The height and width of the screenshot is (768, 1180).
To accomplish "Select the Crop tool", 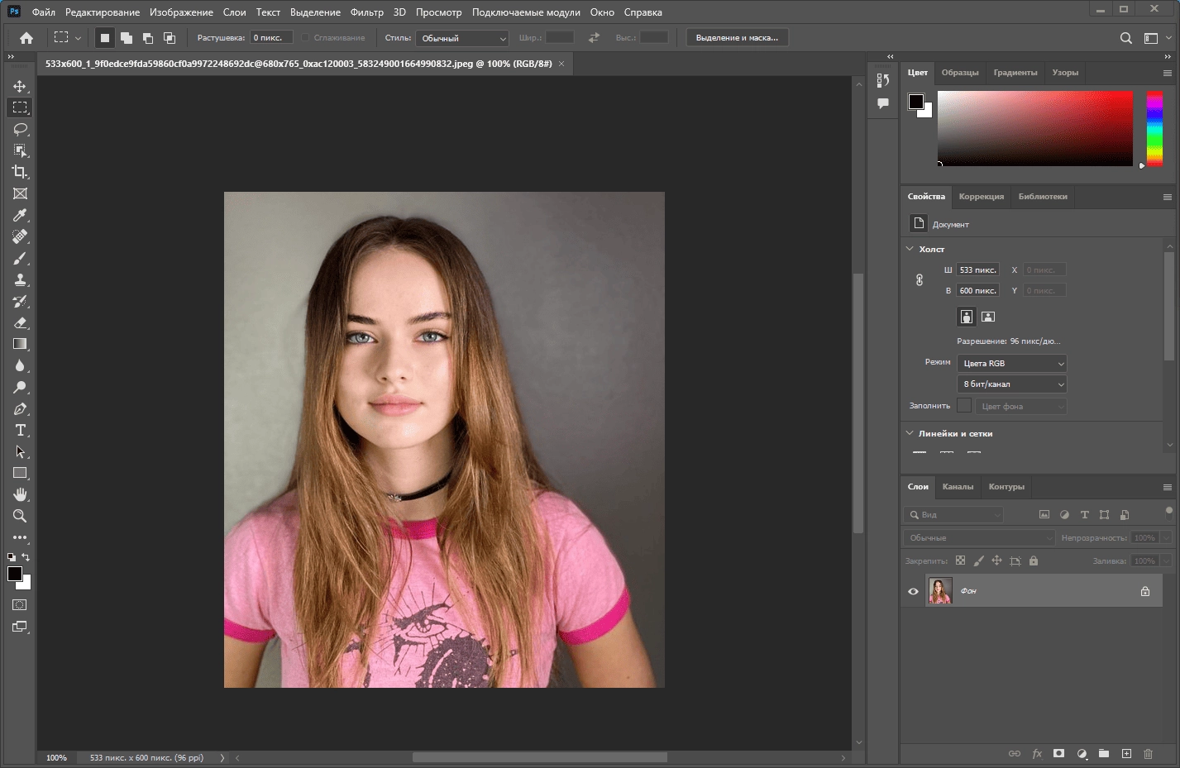I will (x=20, y=172).
